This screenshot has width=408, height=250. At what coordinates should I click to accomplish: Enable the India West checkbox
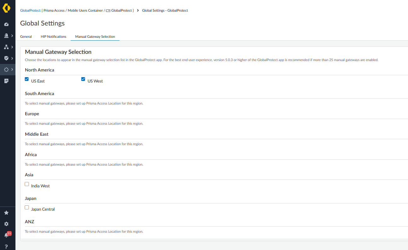[27, 184]
